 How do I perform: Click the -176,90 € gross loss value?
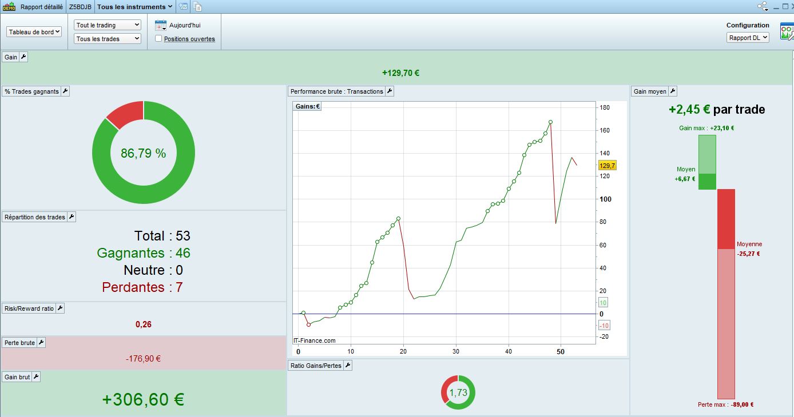[143, 359]
